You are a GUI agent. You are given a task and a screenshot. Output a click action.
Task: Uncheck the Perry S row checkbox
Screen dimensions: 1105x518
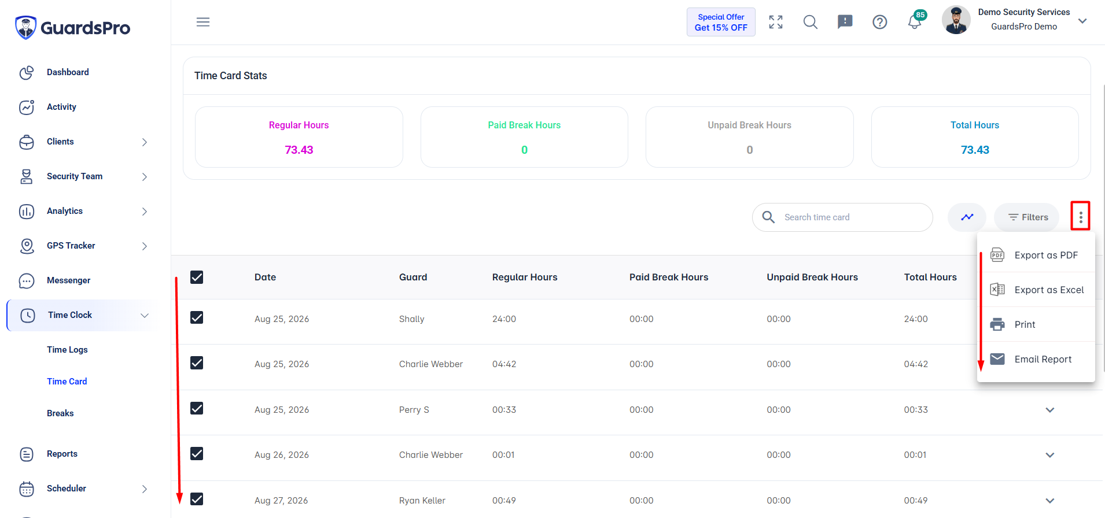(197, 408)
